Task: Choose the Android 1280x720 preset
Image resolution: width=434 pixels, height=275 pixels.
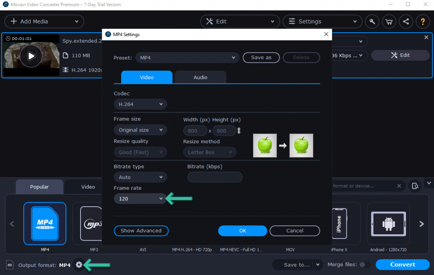Action: (388, 224)
